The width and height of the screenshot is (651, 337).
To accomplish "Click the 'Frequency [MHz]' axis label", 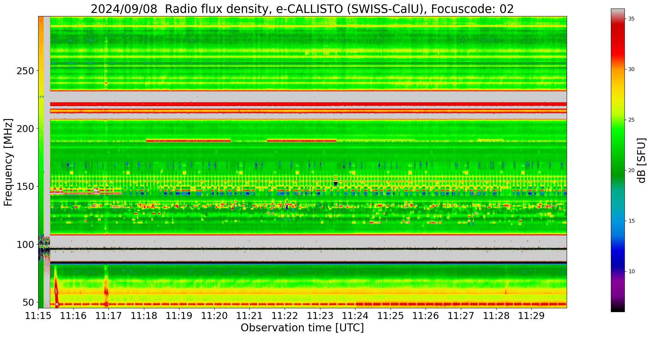I will 8,162.
